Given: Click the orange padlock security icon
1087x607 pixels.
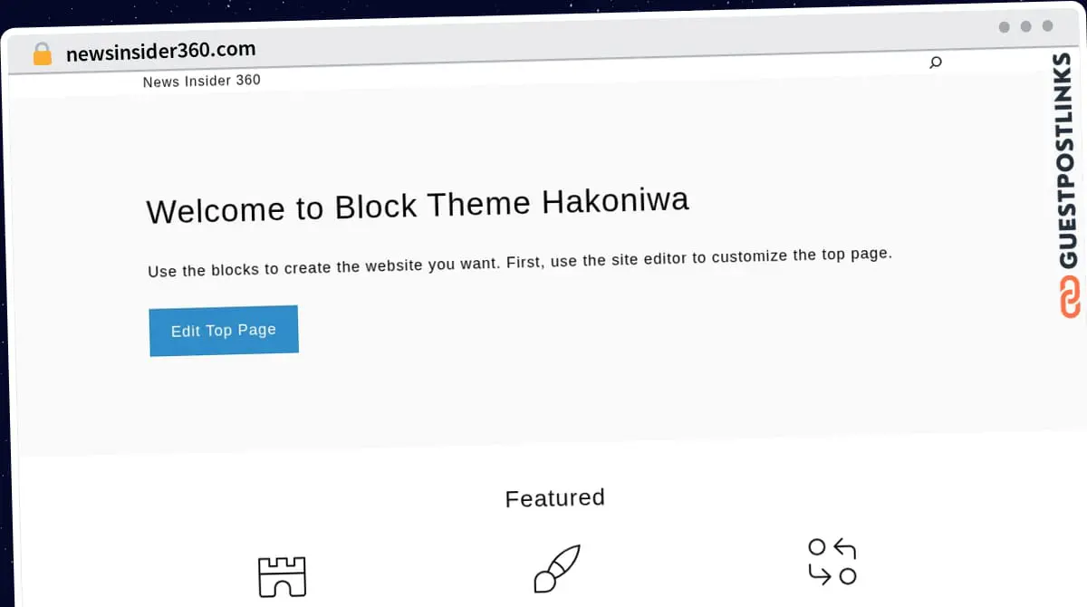Looking at the screenshot, I should [43, 54].
